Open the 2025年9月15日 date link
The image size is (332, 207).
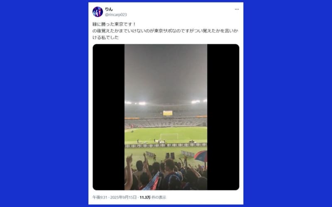[x=123, y=197]
